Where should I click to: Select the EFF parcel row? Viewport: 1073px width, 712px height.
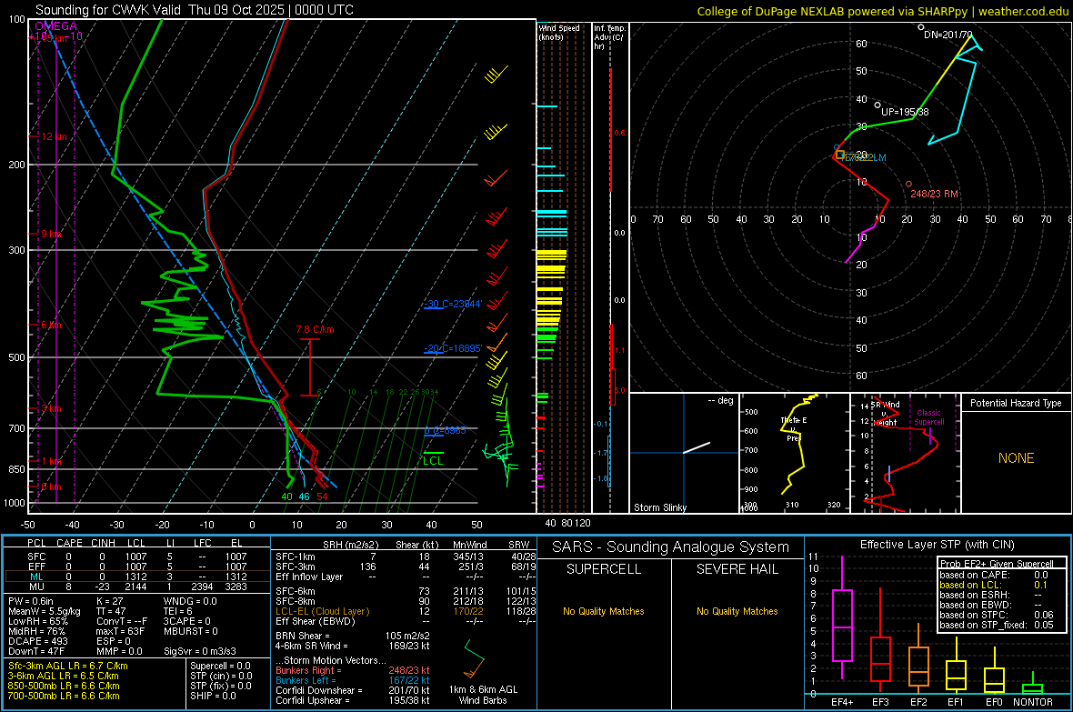[137, 567]
